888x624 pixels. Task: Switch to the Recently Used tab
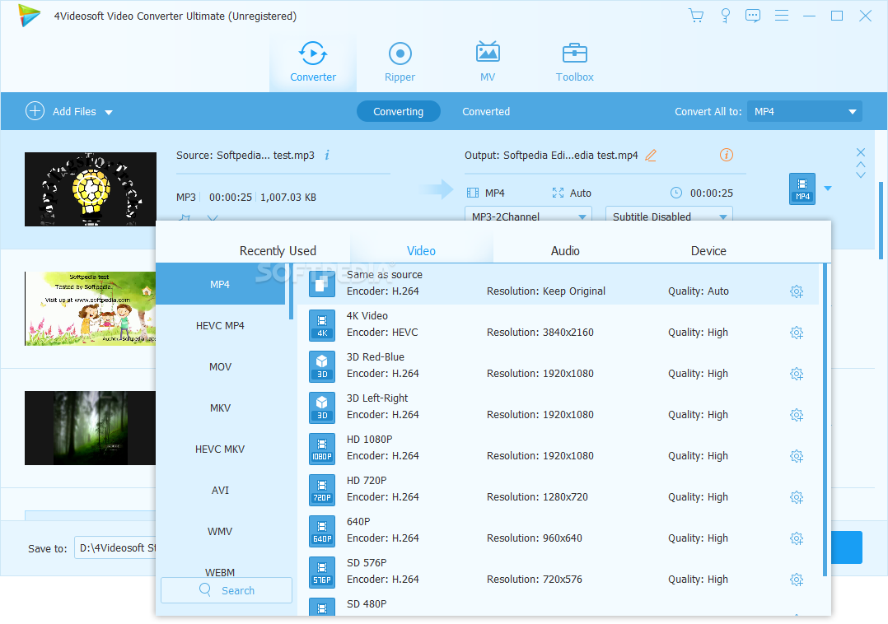click(278, 250)
